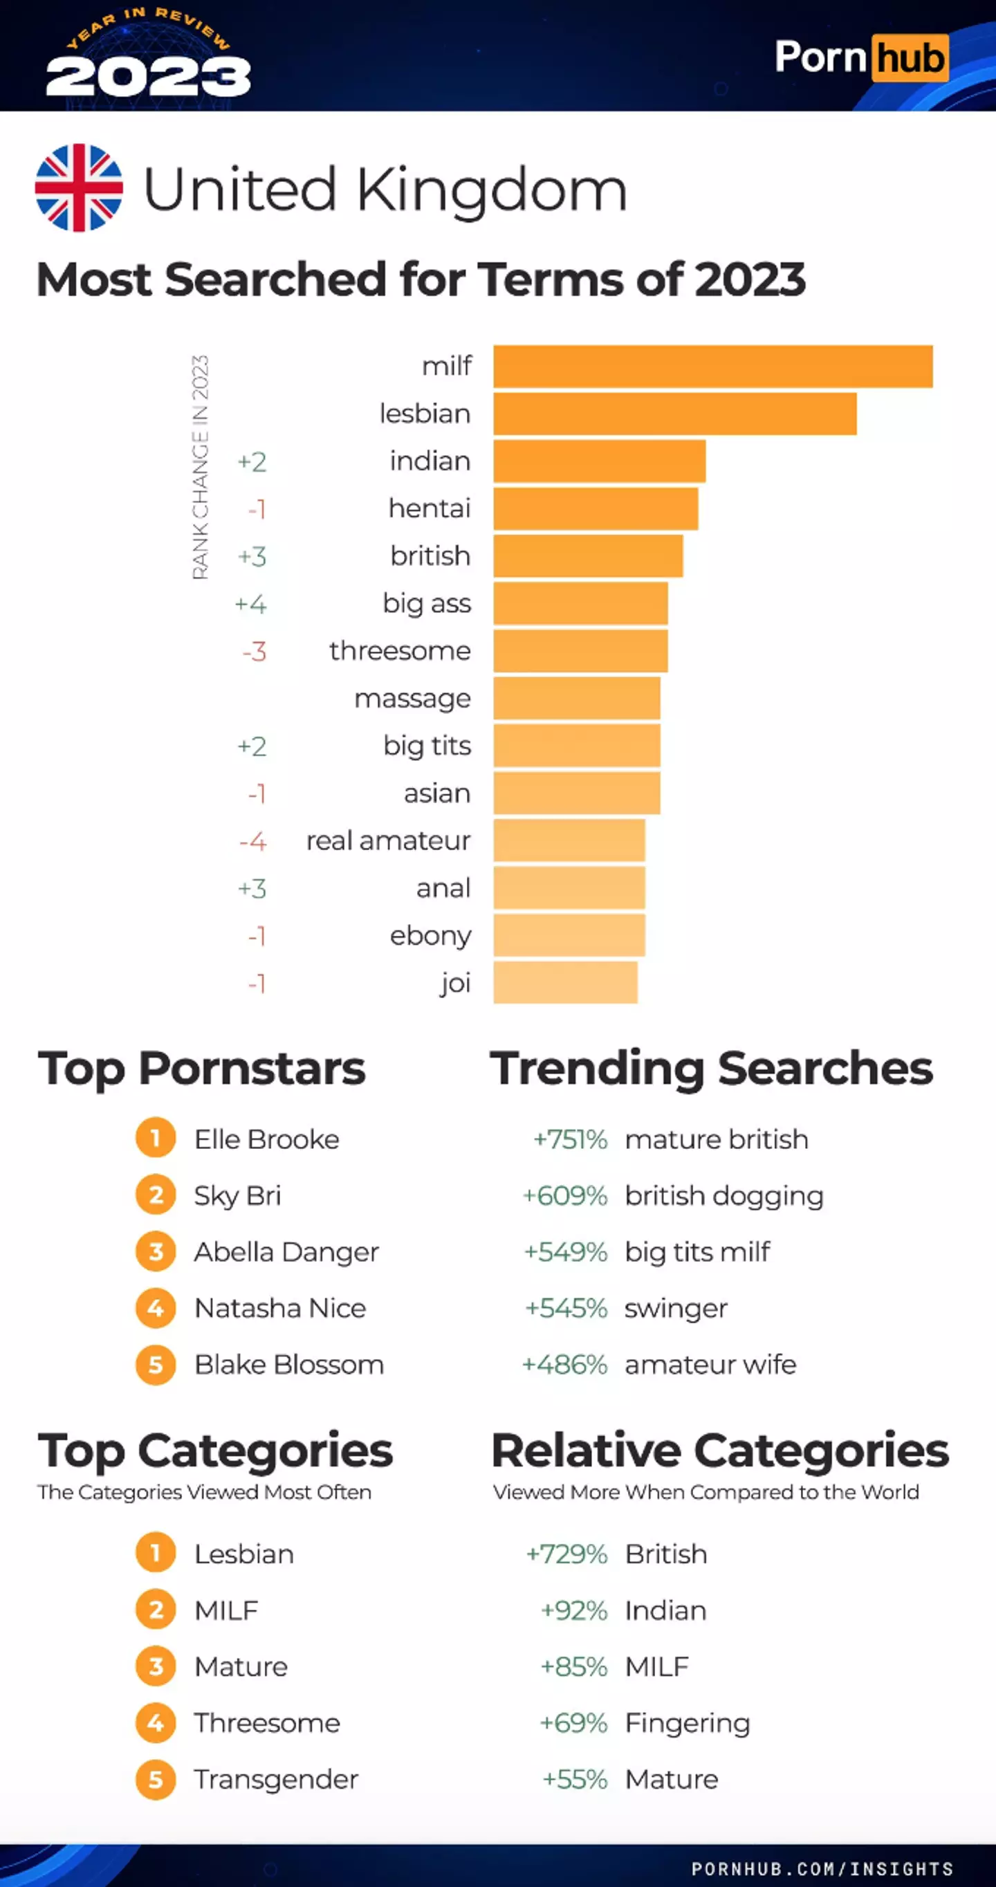Click the Pornhub logo in the header

tap(861, 57)
